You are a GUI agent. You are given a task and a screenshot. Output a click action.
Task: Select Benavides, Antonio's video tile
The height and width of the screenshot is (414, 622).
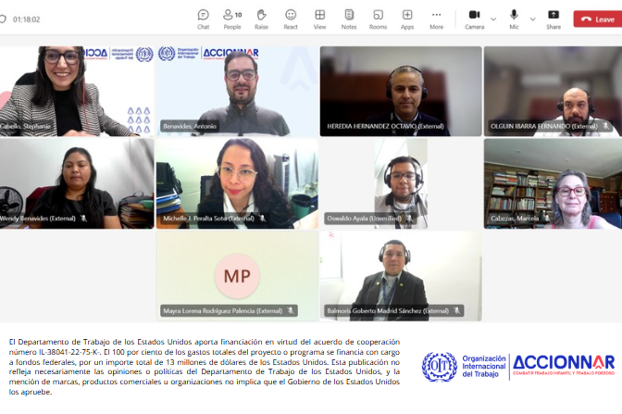(237, 92)
